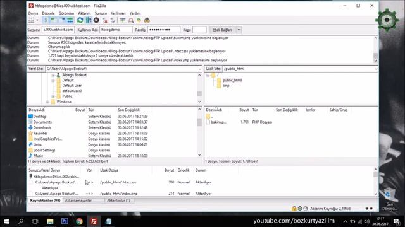Image resolution: width=405 pixels, height=227 pixels.
Task: Open the Yerel Site path dropdown
Action: [200, 69]
